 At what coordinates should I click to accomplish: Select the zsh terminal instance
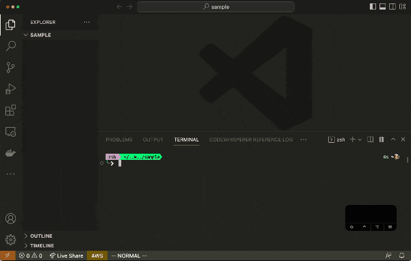336,139
